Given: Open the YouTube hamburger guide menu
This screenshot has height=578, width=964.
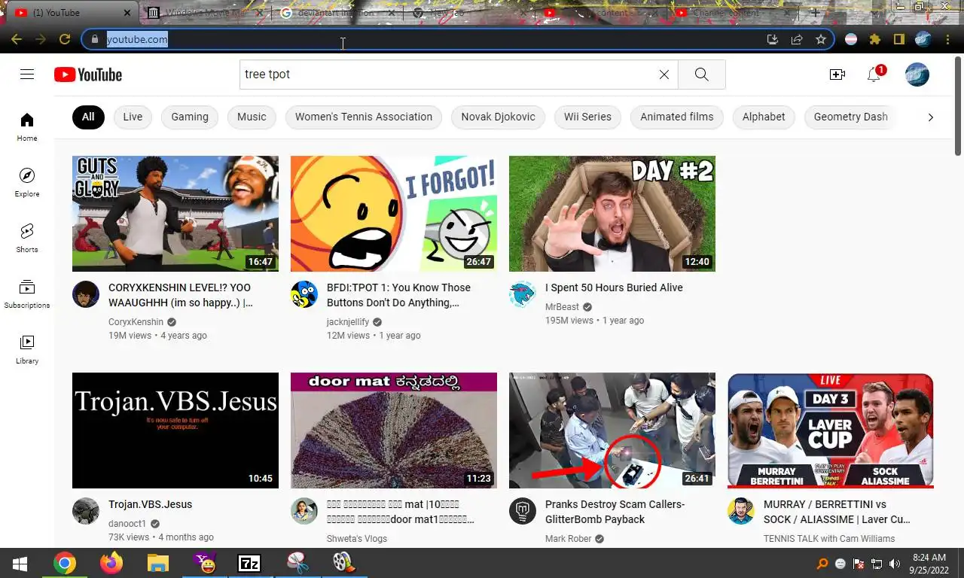Looking at the screenshot, I should point(27,74).
